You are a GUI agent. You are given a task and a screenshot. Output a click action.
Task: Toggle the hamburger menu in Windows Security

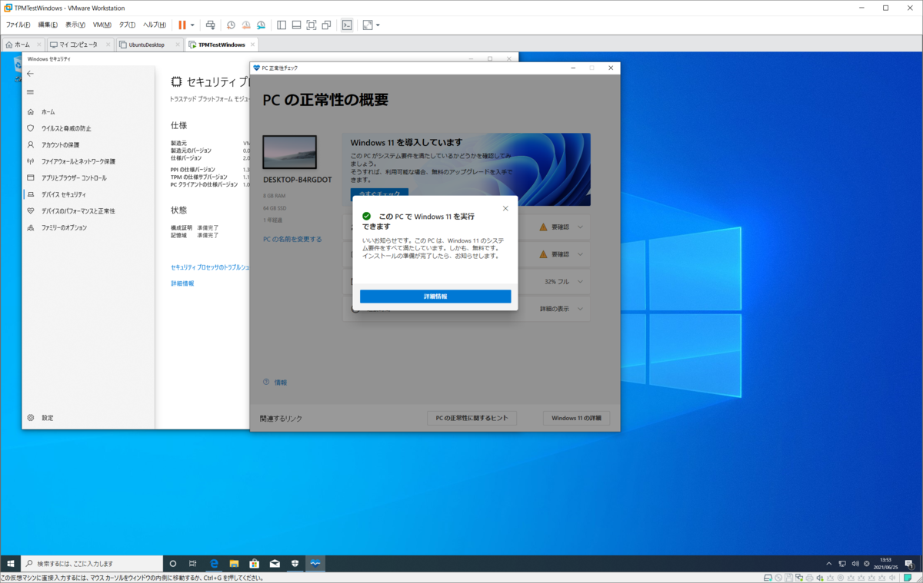30,92
